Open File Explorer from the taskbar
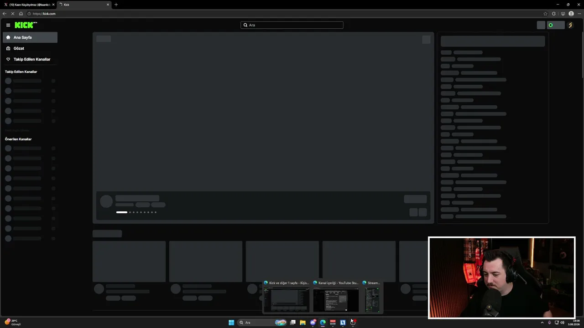The image size is (584, 328). click(x=302, y=323)
